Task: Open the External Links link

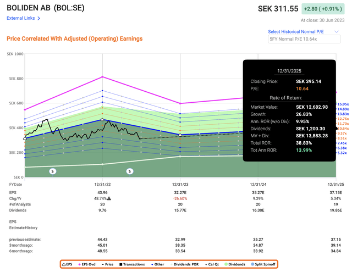Action: (21, 18)
